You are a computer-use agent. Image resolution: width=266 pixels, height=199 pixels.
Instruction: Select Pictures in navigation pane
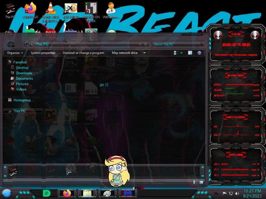(x=22, y=84)
